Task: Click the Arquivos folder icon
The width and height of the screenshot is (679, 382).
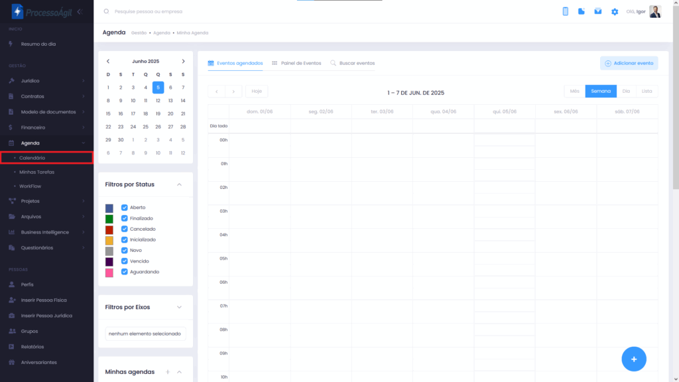Action: click(12, 217)
